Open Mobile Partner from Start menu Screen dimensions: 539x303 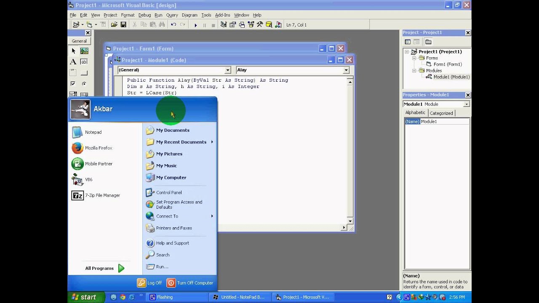[92, 164]
